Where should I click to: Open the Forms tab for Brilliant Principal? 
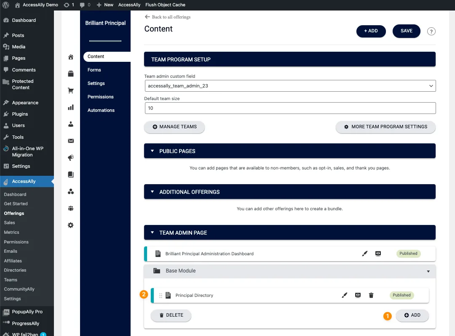(94, 70)
